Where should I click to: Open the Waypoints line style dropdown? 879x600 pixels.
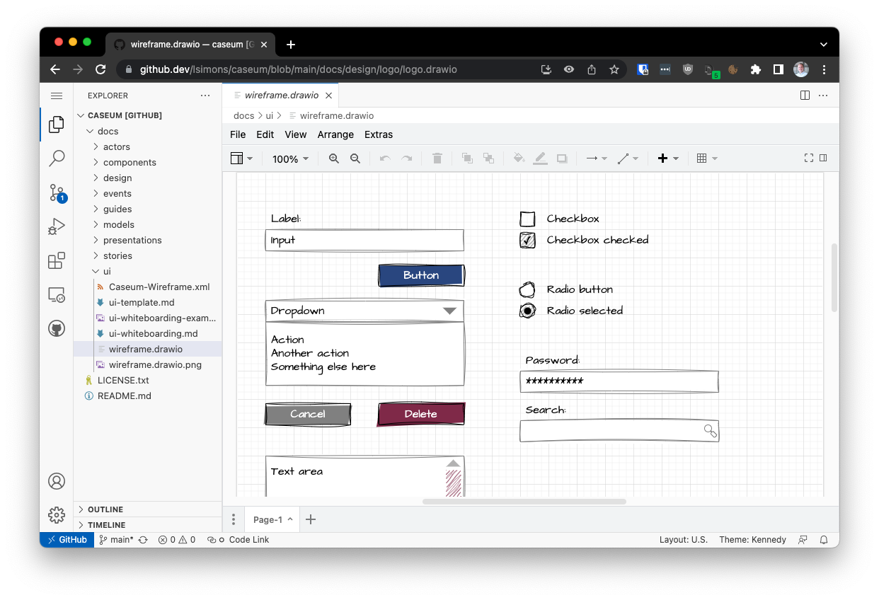[628, 158]
